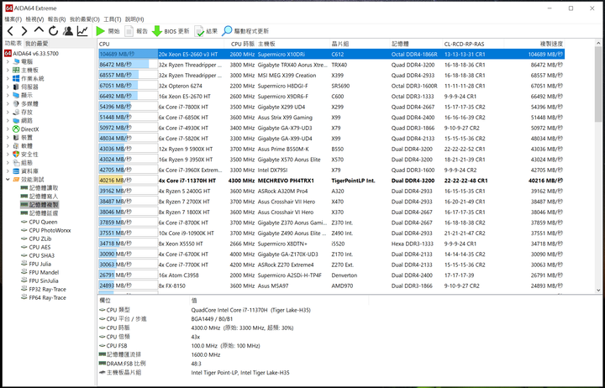Open the 檔案(F) menu
This screenshot has height=388, width=605.
coord(13,19)
